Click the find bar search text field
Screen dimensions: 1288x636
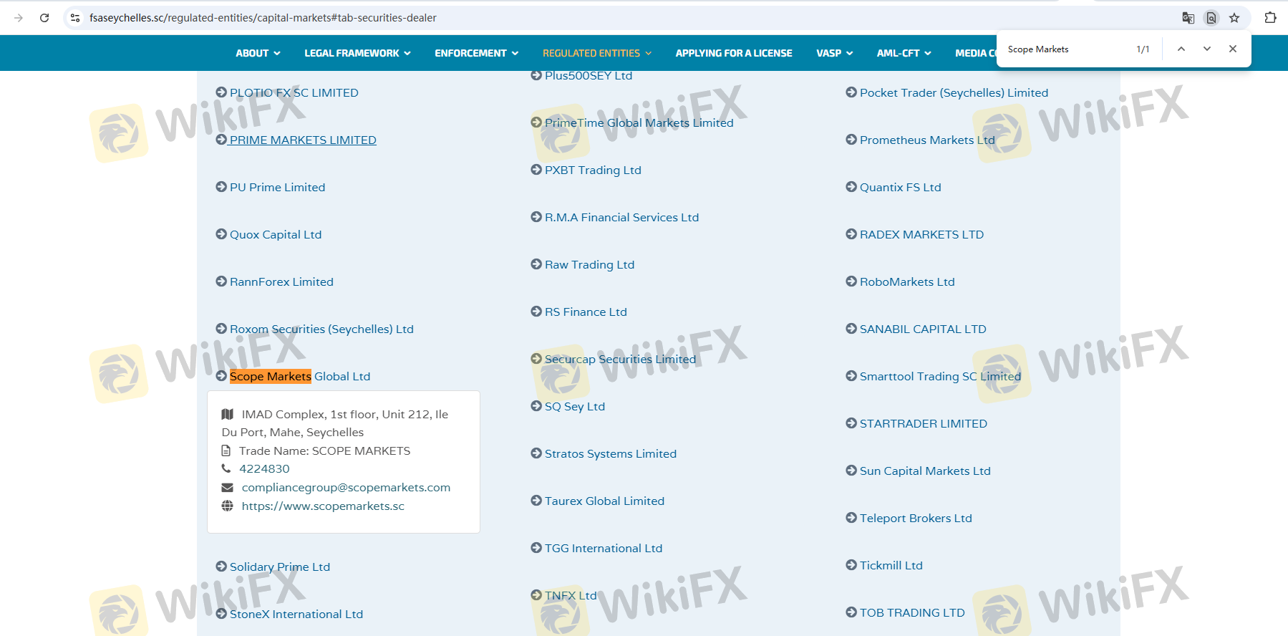coord(1065,49)
